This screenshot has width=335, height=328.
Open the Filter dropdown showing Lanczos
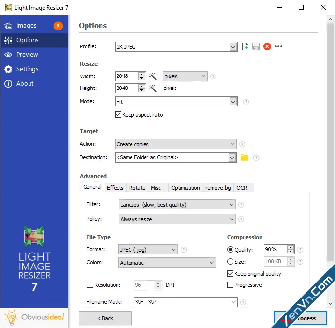pyautogui.click(x=177, y=205)
